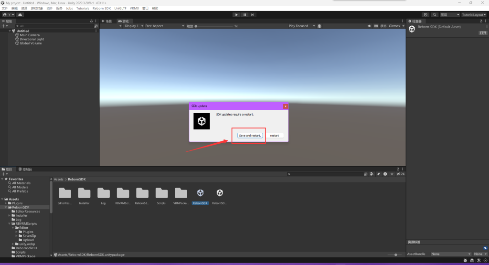The width and height of the screenshot is (489, 265).
Task: Open the TutorialLayout layout dropdown
Action: [x=473, y=15]
